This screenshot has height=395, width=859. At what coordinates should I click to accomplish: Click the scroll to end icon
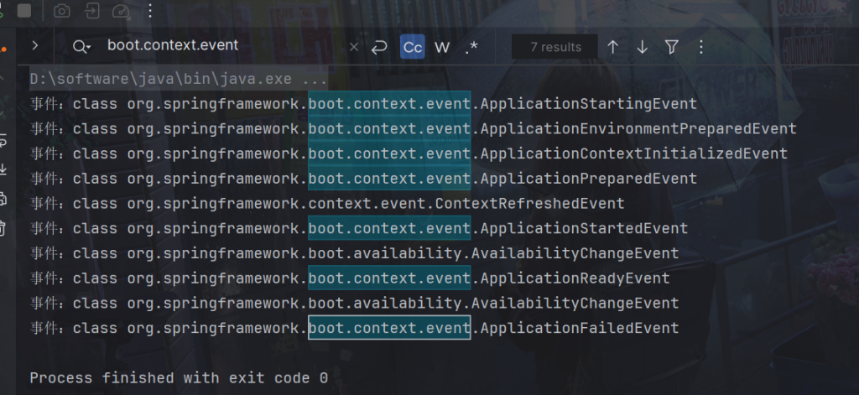pyautogui.click(x=3, y=169)
